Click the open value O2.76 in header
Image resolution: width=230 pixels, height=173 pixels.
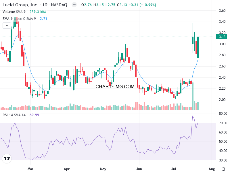[87, 5]
